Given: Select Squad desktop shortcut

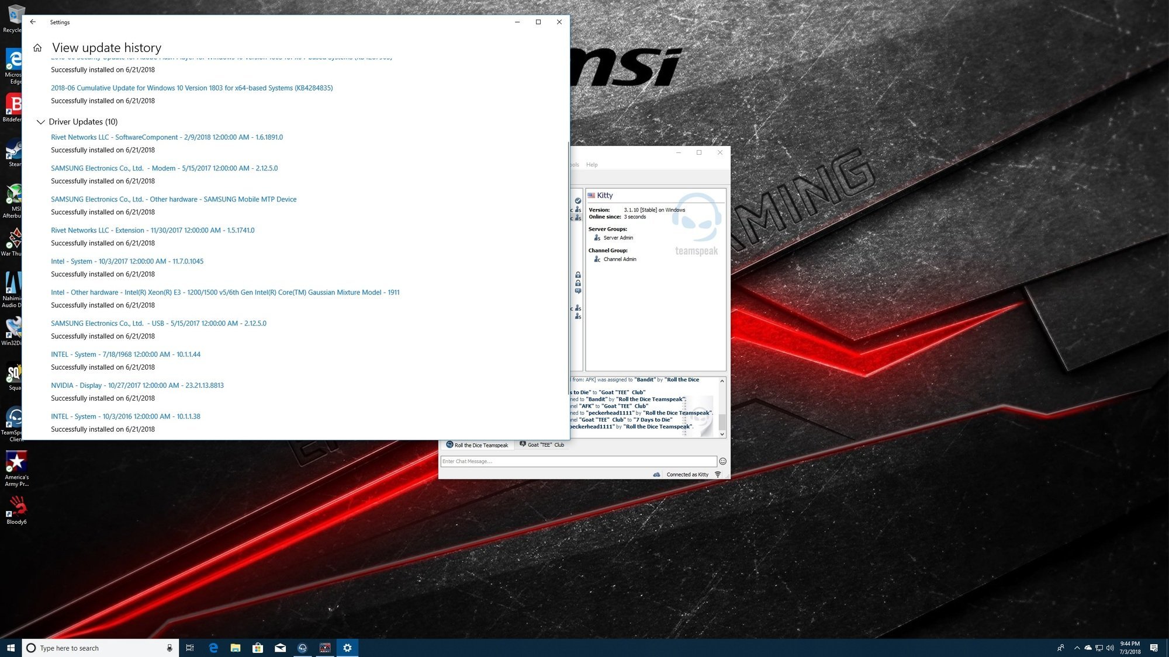Looking at the screenshot, I should pos(13,377).
